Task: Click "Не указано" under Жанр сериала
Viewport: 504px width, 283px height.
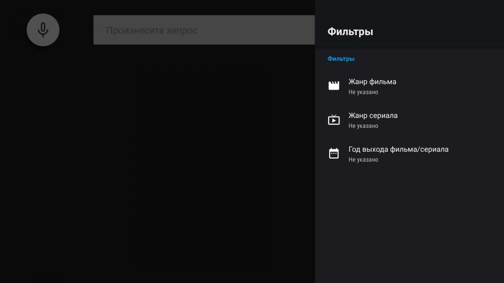Action: pyautogui.click(x=363, y=126)
